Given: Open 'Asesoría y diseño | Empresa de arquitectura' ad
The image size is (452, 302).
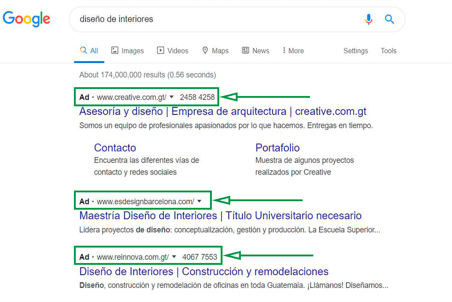Looking at the screenshot, I should coord(223,111).
